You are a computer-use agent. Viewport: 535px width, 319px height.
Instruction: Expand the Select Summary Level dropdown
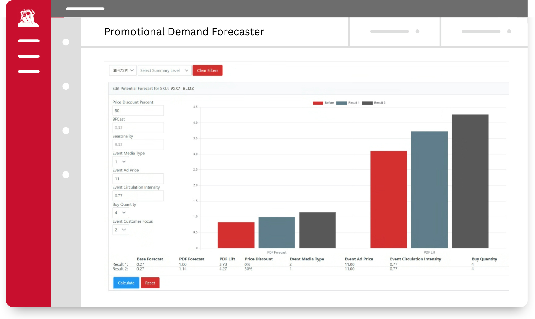pyautogui.click(x=164, y=70)
